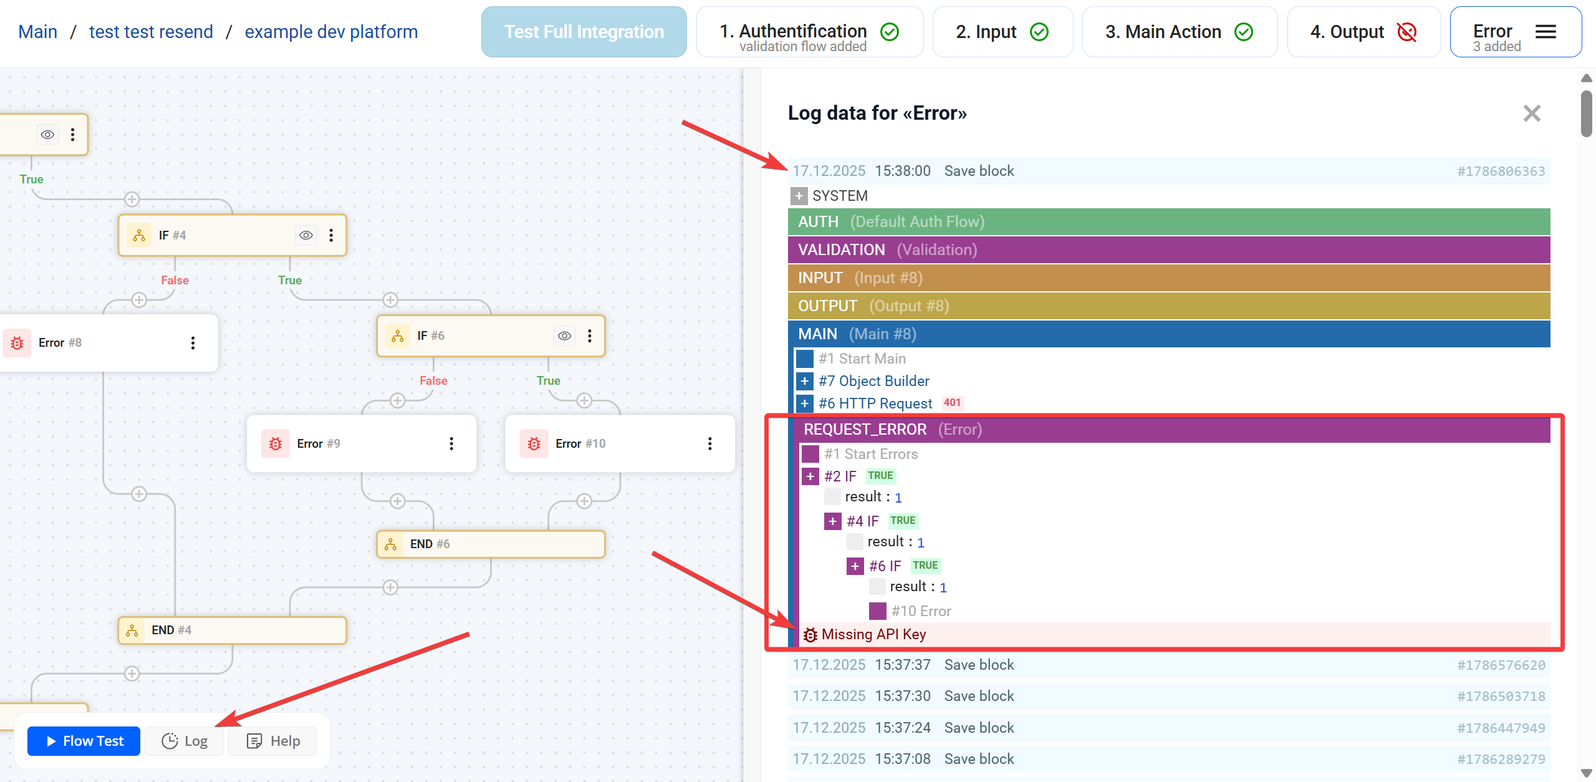Image resolution: width=1596 pixels, height=782 pixels.
Task: Toggle the eye icon on the top-left block
Action: point(47,135)
